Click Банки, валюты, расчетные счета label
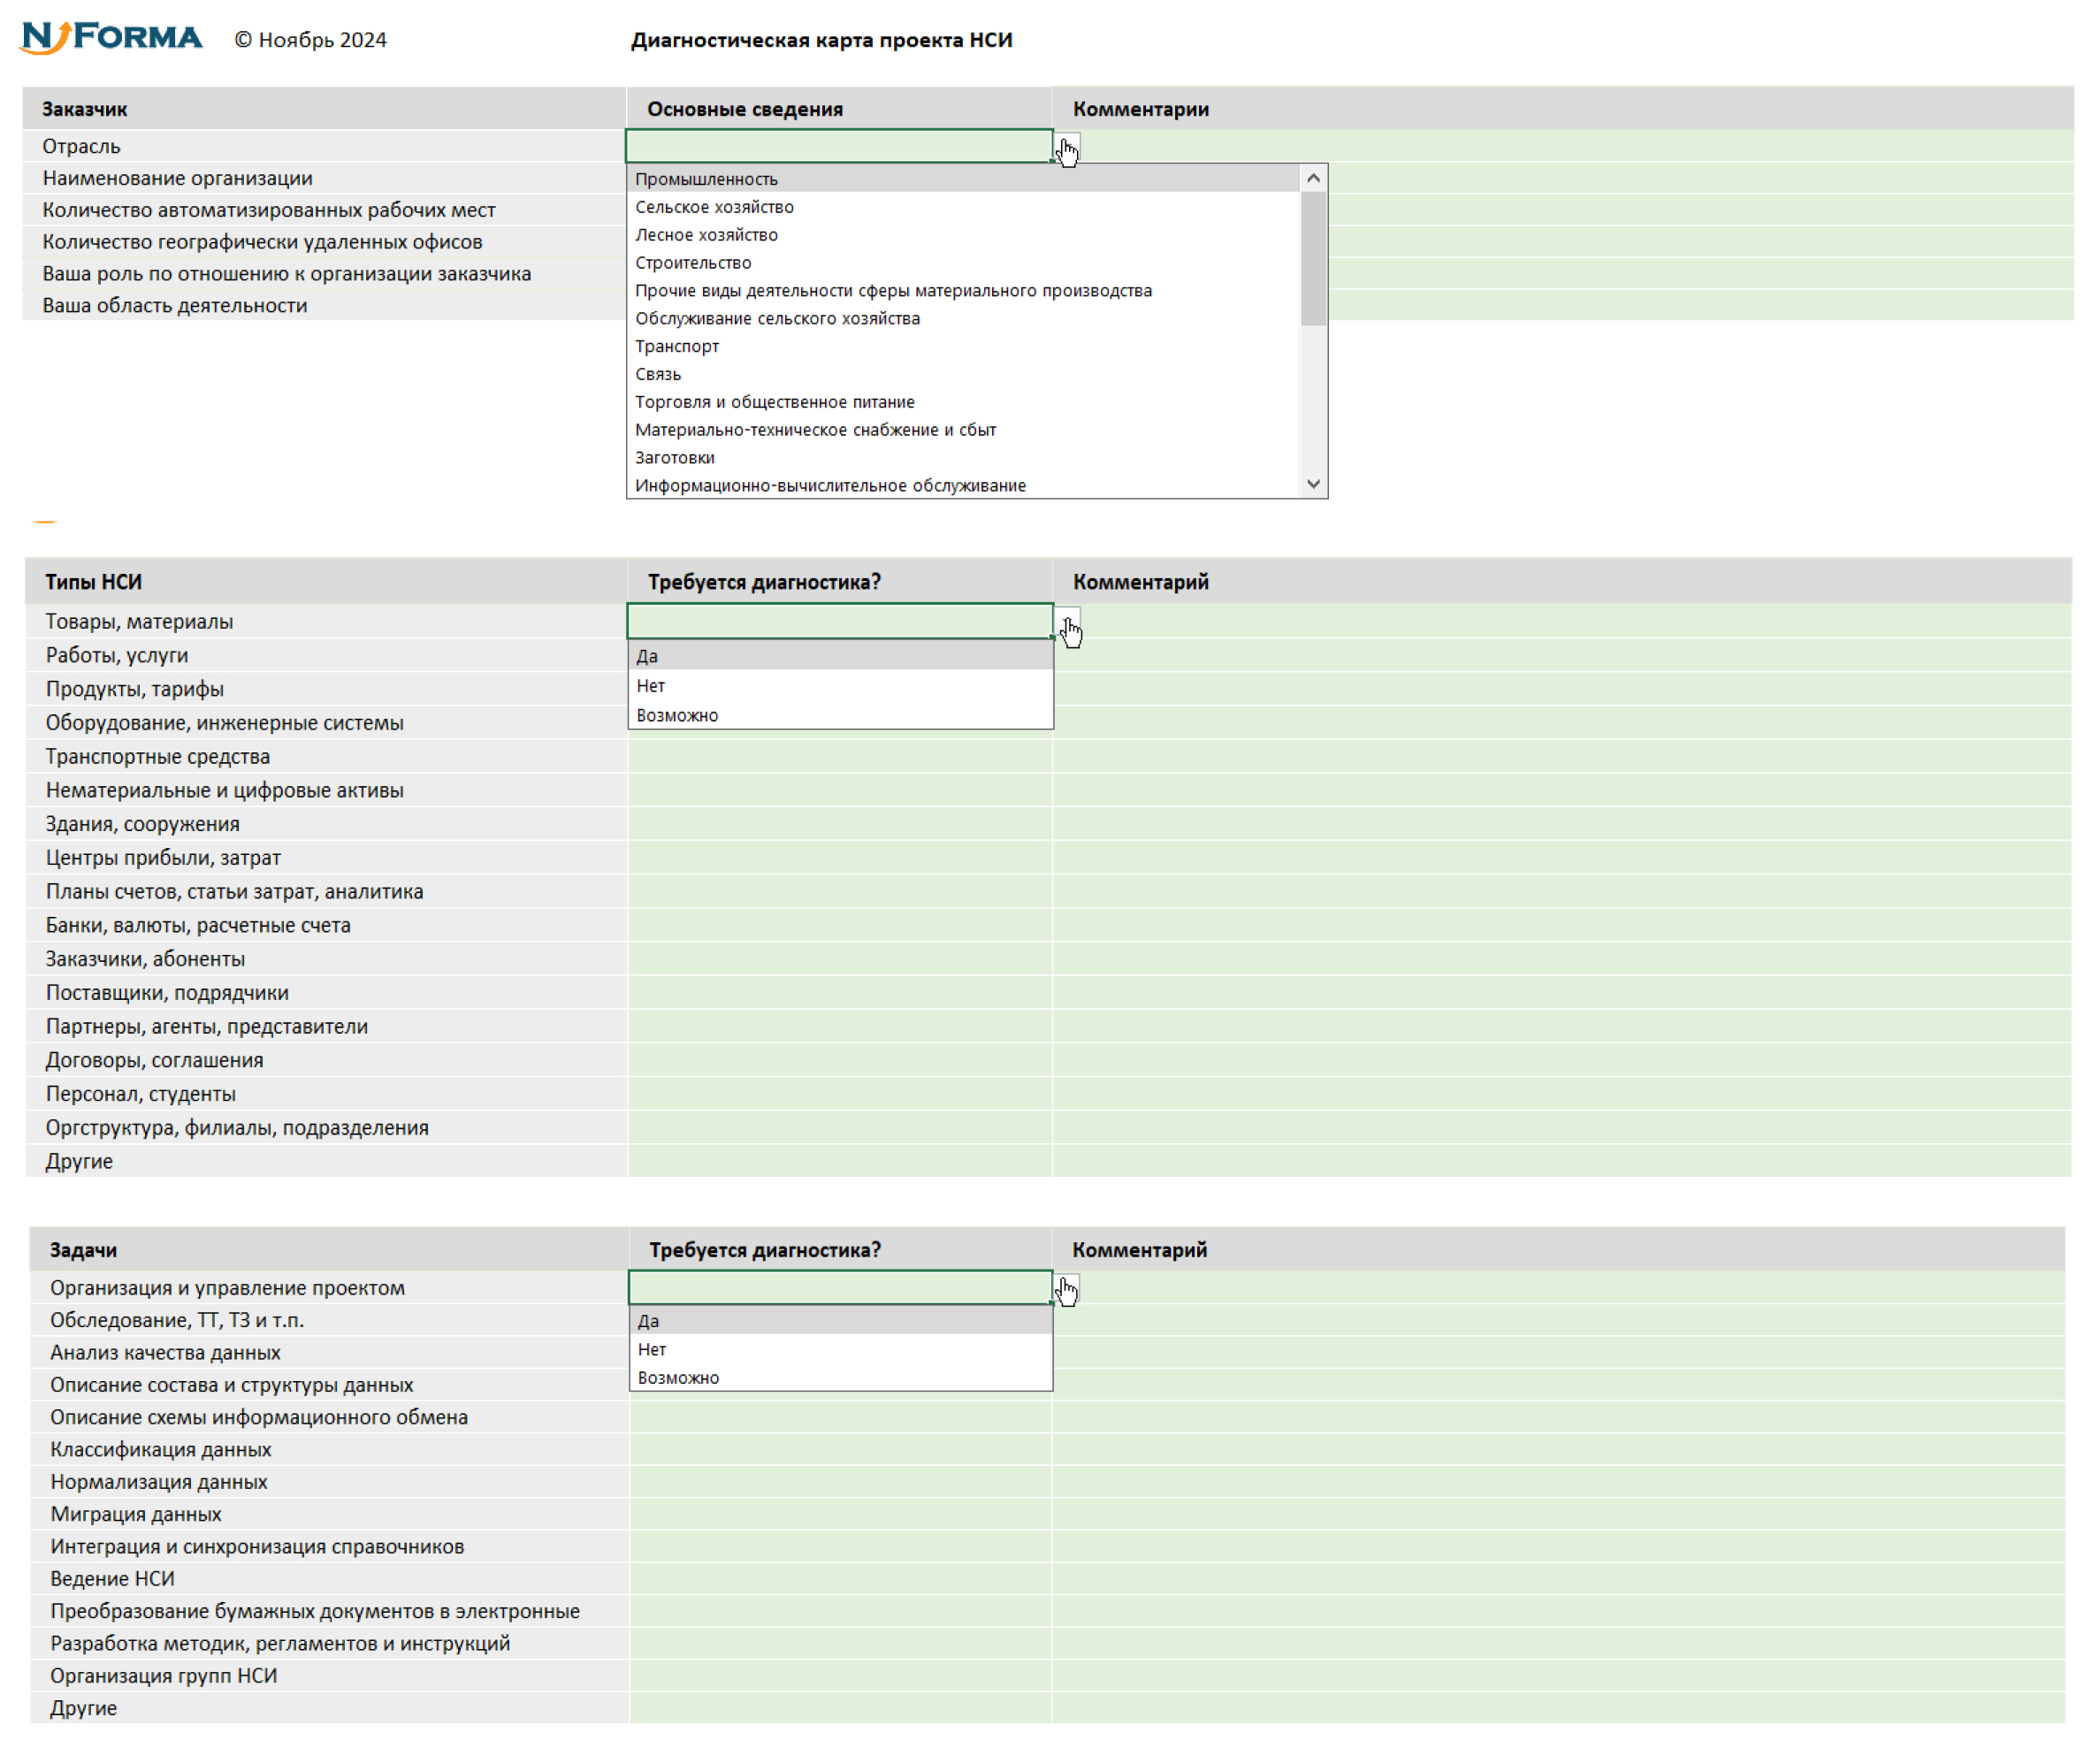Image resolution: width=2100 pixels, height=1748 pixels. (198, 926)
